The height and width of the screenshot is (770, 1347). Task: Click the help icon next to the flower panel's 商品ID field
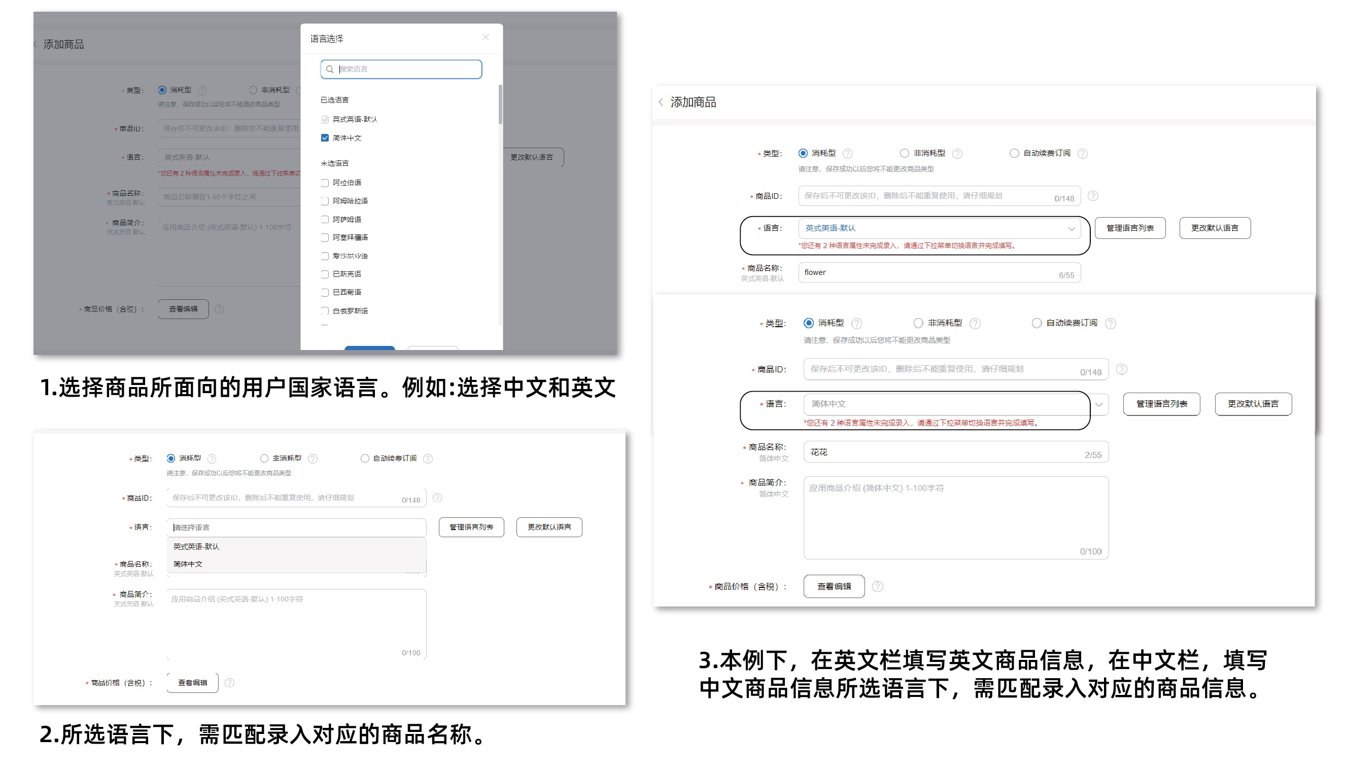pos(1093,196)
